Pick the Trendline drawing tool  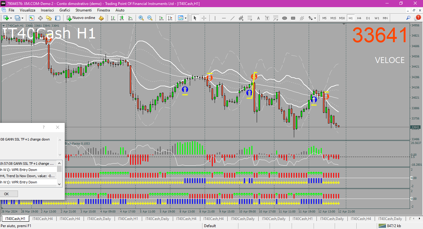pos(233,18)
